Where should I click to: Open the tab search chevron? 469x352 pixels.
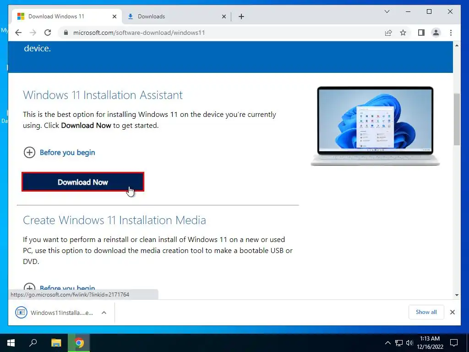387,11
